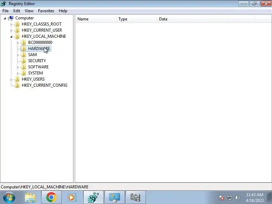Expand HKEY_CURRENT_USER with its arrow
272x204 pixels.
(11, 31)
